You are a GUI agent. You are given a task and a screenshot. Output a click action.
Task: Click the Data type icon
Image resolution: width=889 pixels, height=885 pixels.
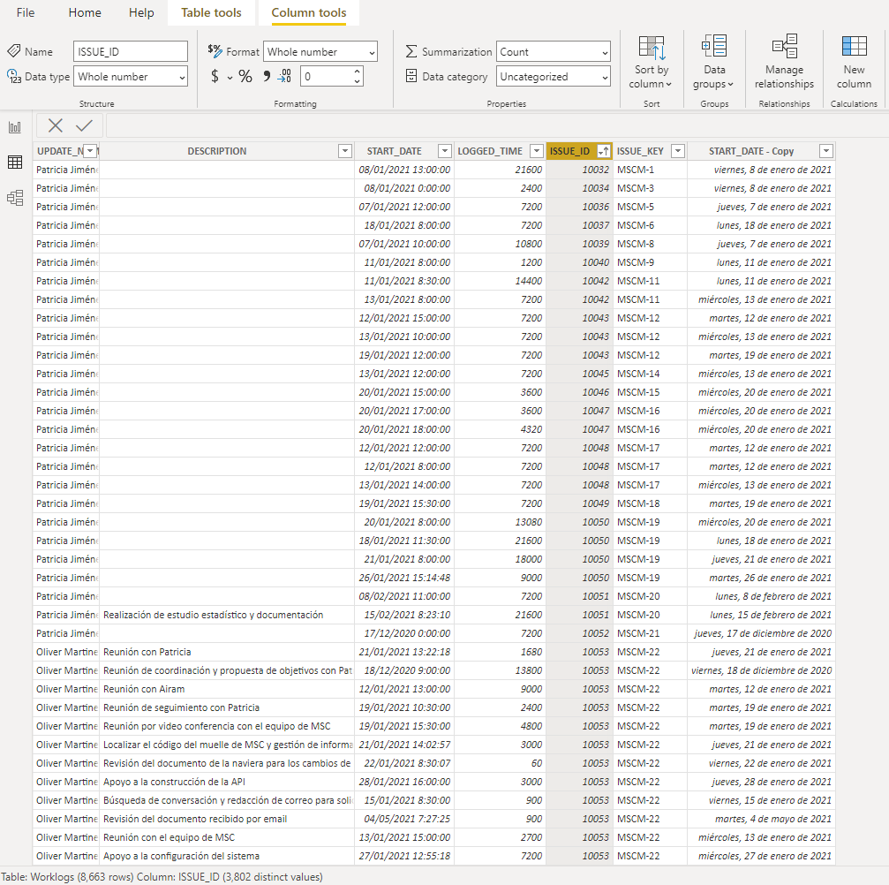pos(14,76)
